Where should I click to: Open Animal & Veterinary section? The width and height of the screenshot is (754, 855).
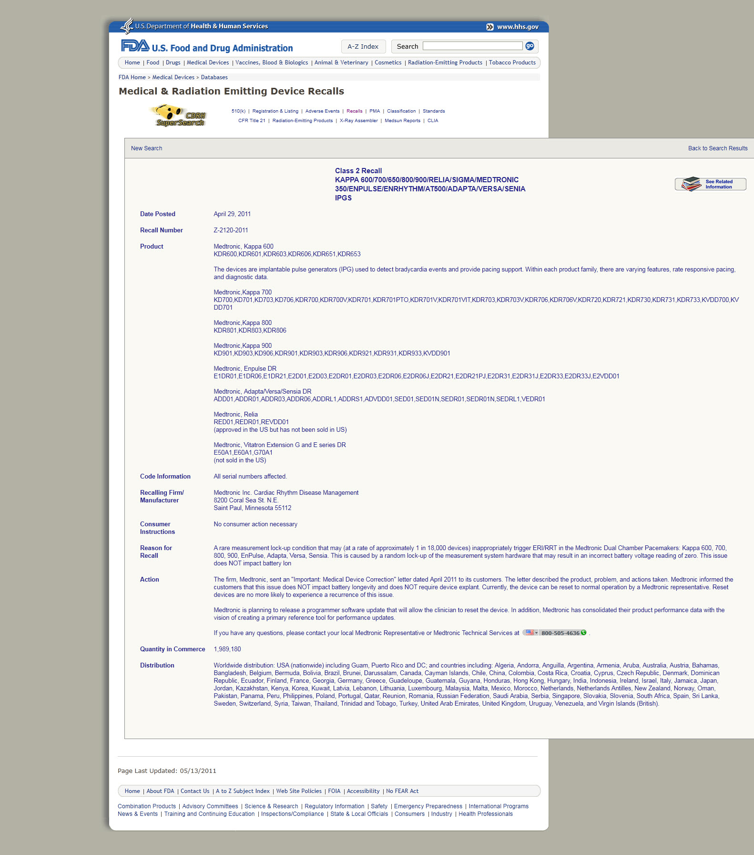pos(341,63)
